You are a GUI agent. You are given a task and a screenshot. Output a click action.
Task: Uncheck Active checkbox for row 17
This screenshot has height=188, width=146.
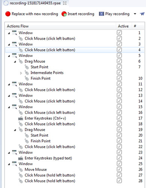coord(119,118)
